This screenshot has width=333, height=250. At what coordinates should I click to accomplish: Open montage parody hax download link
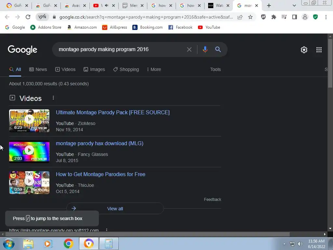coord(100,144)
